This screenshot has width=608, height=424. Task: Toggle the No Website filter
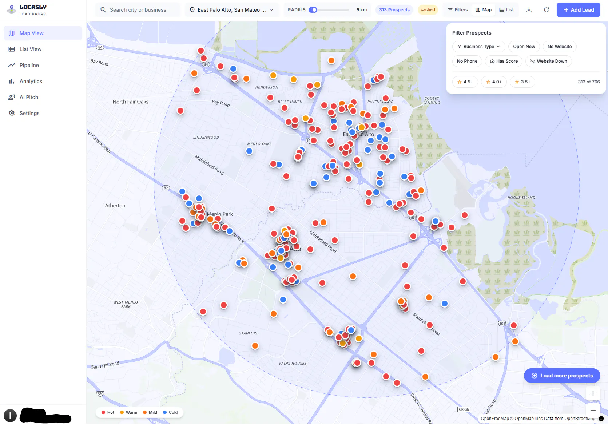tap(560, 47)
